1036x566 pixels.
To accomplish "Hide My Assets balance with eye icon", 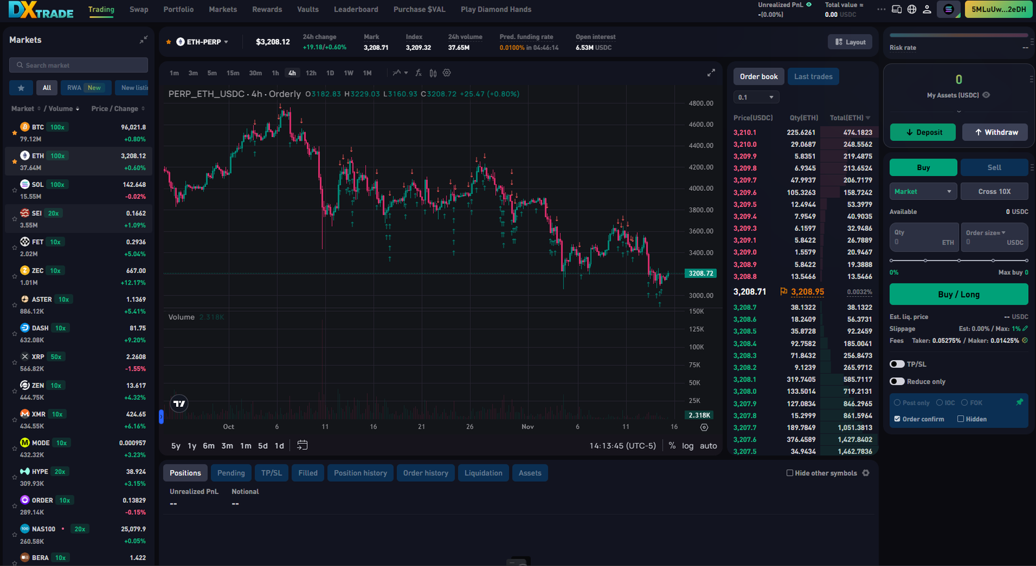I will click(986, 95).
